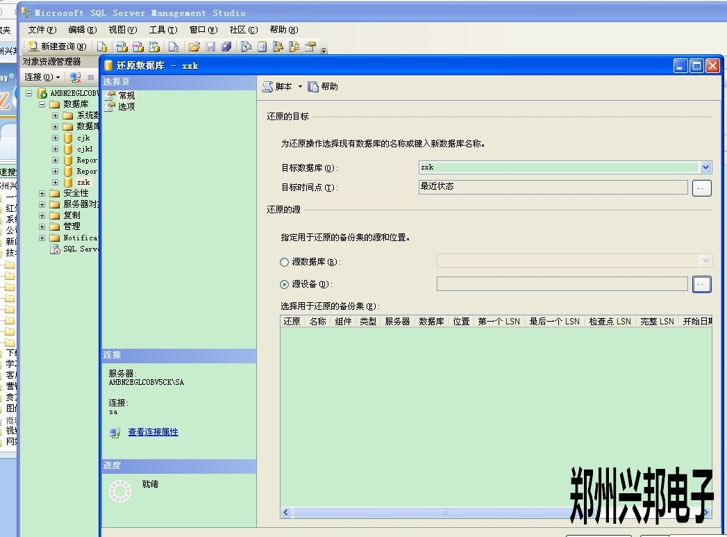Expand the cjk database node

click(x=55, y=138)
